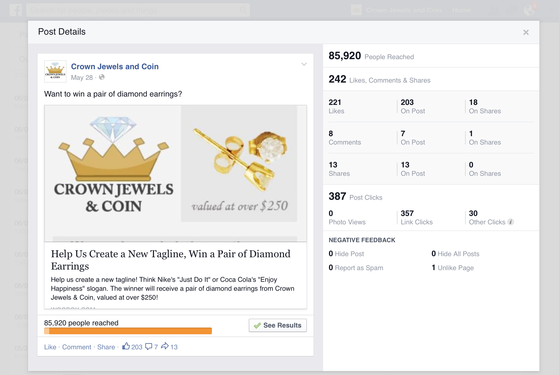Click the Other Clicks info icon

click(x=511, y=222)
